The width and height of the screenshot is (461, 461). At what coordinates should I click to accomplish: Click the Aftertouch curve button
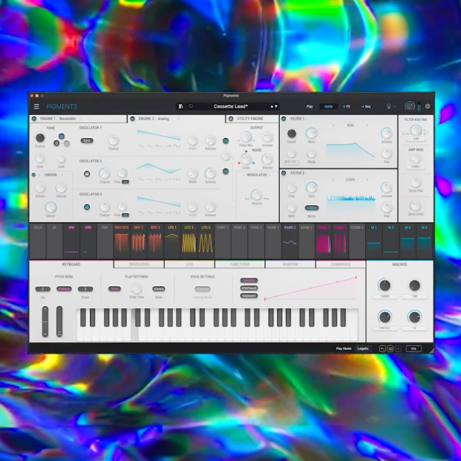[x=249, y=288]
